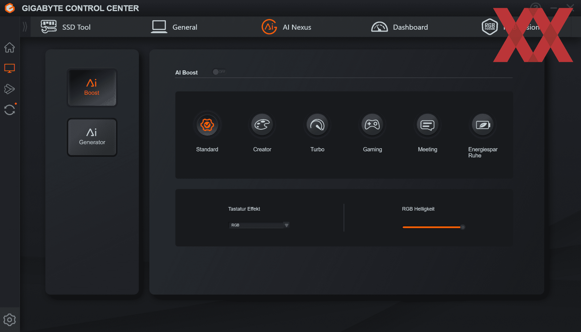Click the Gigabyte logo icon
The height and width of the screenshot is (332, 581).
point(10,8)
